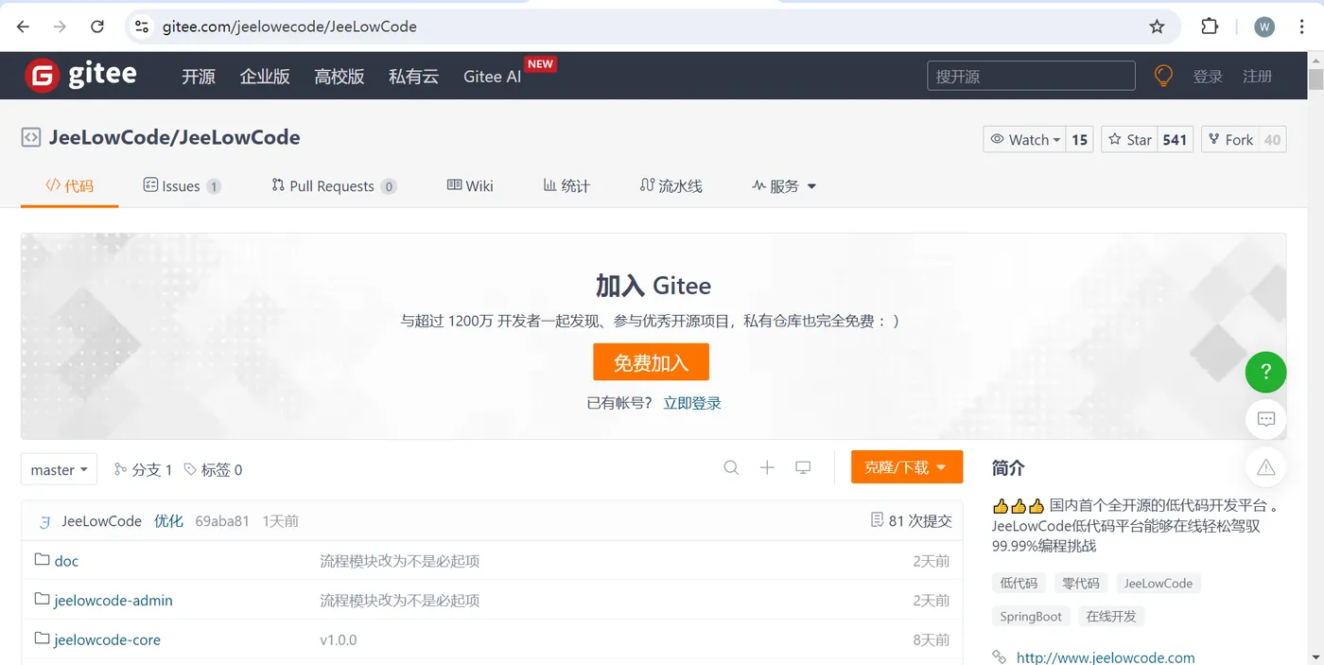Click the green help question-mark button
This screenshot has width=1324, height=665.
pyautogui.click(x=1265, y=372)
